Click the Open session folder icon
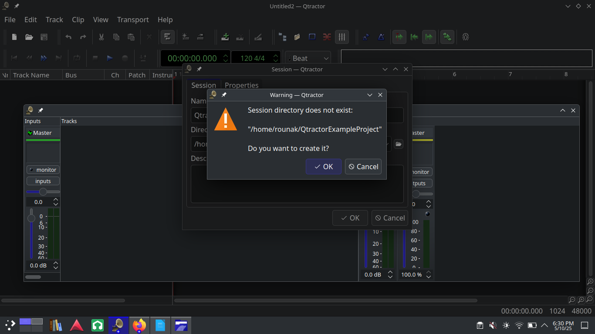Image resolution: width=595 pixels, height=334 pixels. 29,37
